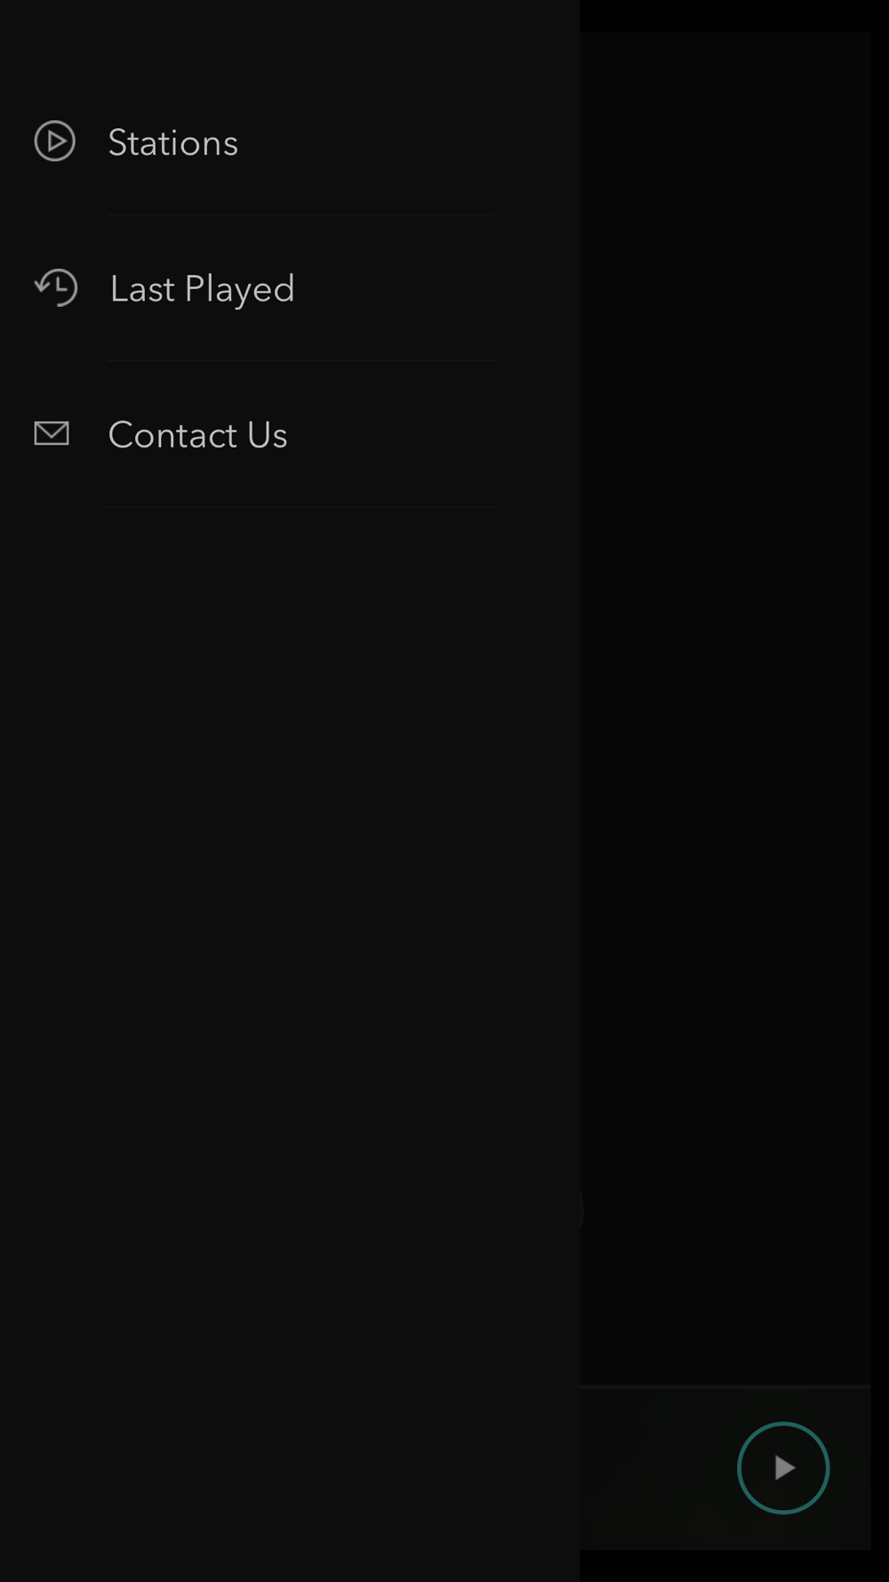The image size is (889, 1582).
Task: Tap the Stations play-circle icon
Action: click(54, 141)
